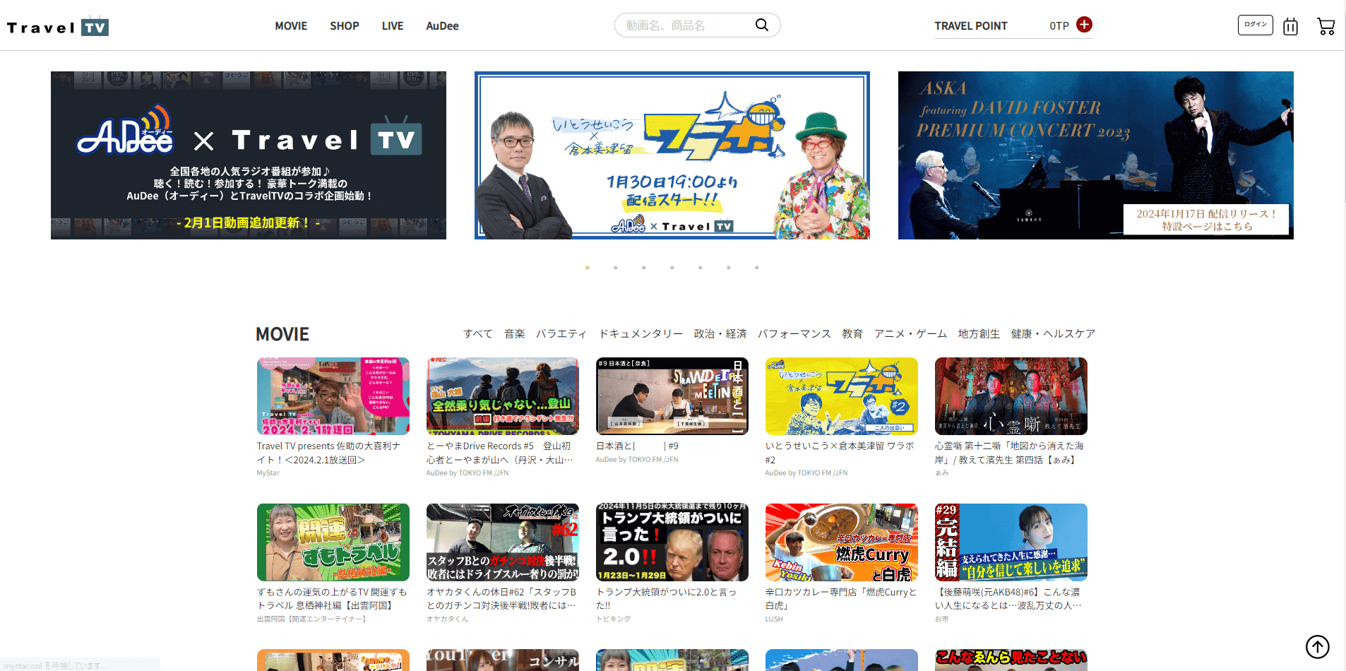Image resolution: width=1346 pixels, height=671 pixels.
Task: Click the TRAVEL POINT label
Action: tap(971, 25)
